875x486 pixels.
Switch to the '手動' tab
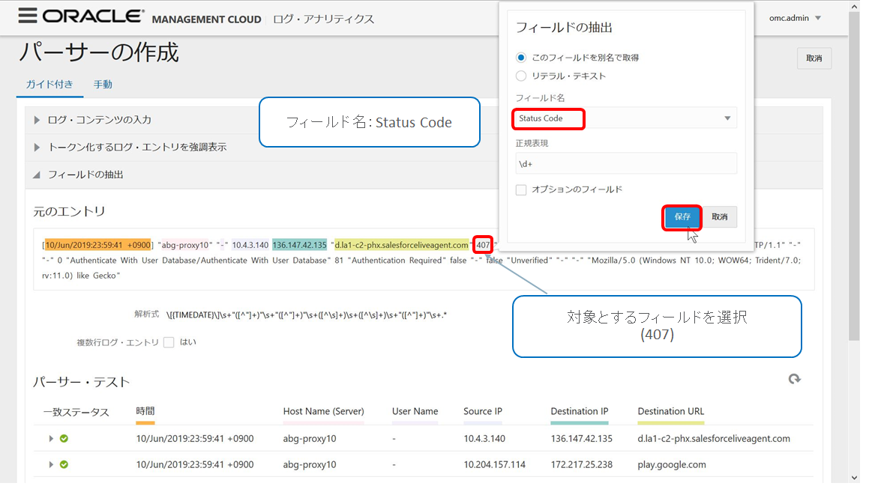pyautogui.click(x=103, y=84)
